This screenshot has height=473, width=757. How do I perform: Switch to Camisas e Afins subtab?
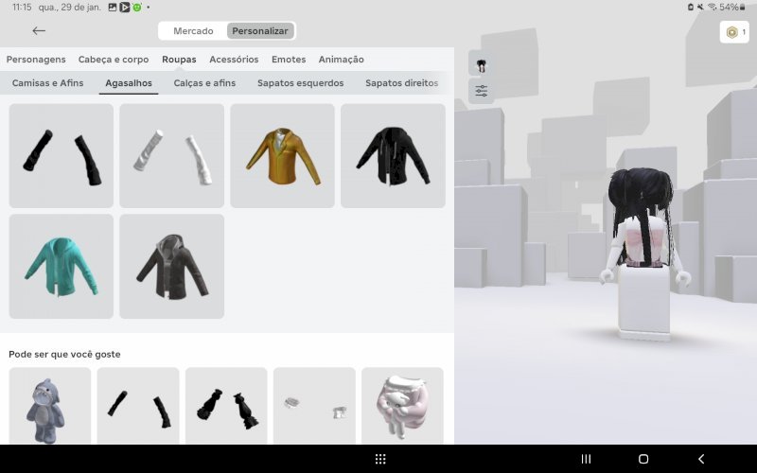48,83
